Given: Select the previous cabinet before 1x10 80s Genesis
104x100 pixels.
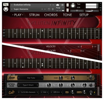Looking at the screenshot, I should point(19,92).
